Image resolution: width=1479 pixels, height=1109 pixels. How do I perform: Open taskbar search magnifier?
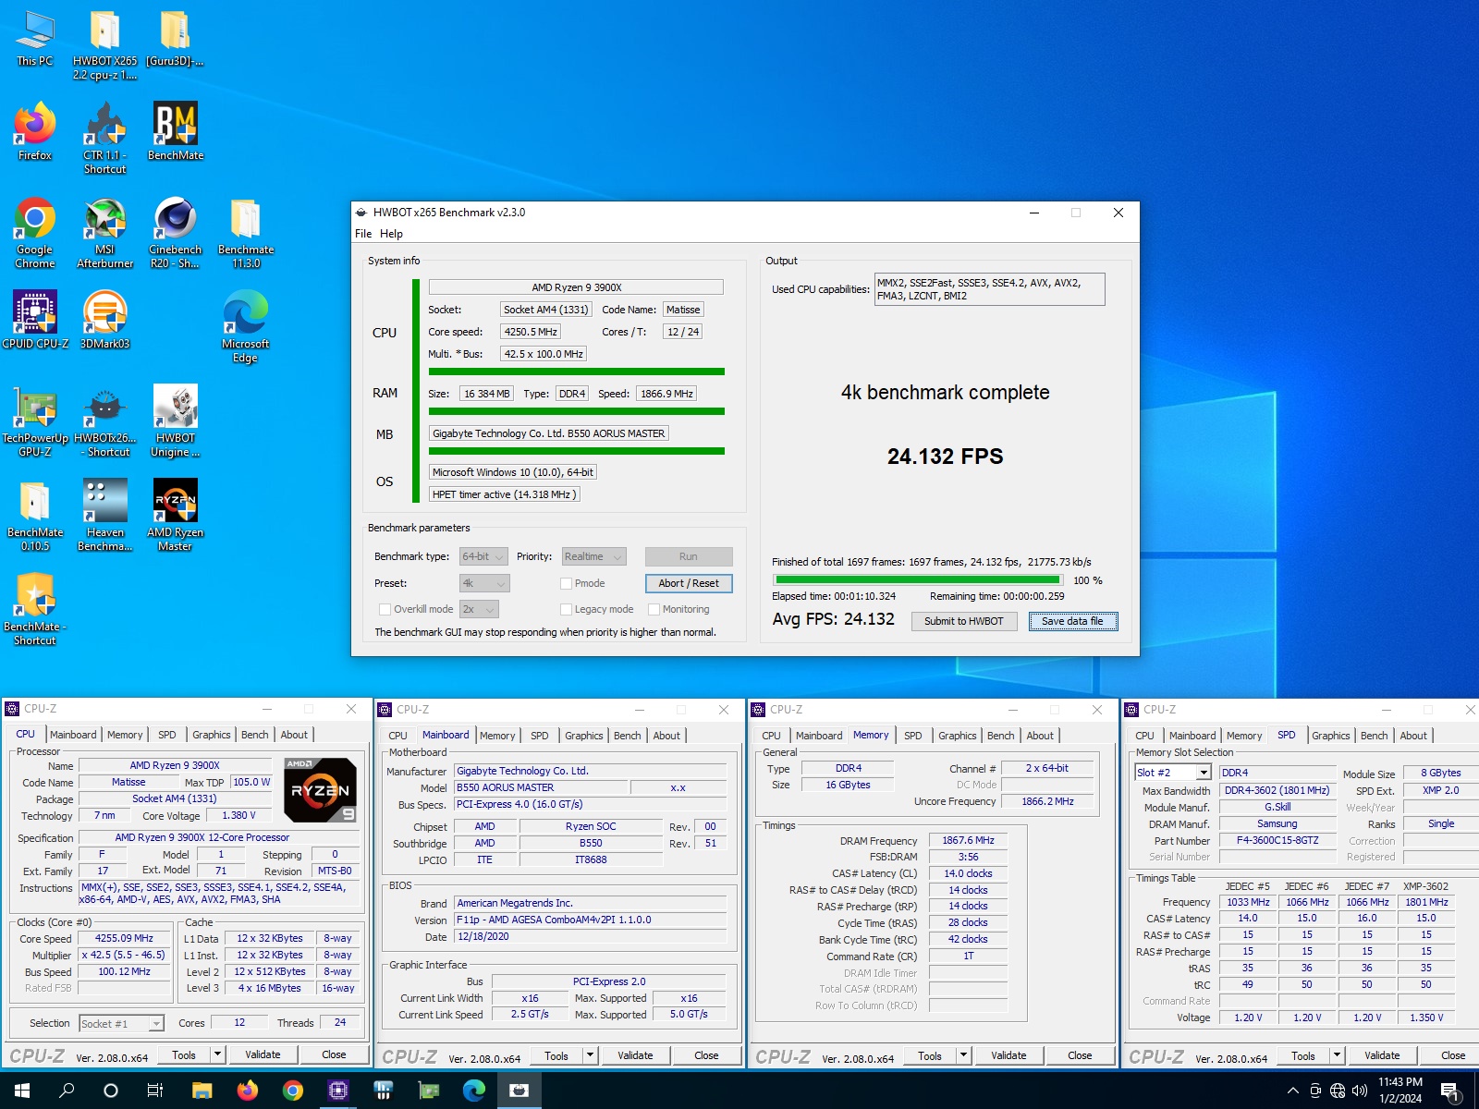click(67, 1091)
